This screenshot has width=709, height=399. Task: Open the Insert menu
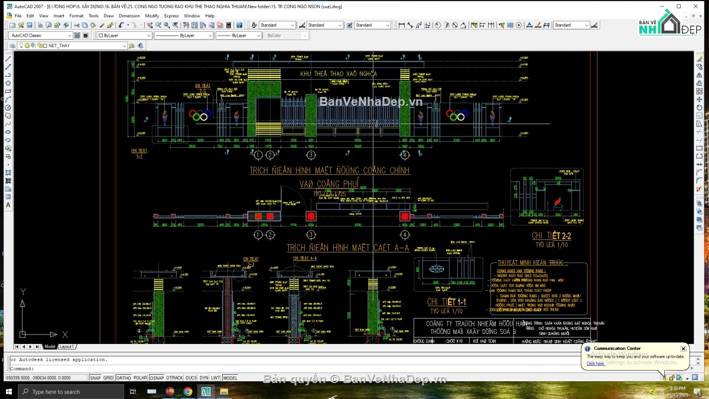pyautogui.click(x=59, y=16)
